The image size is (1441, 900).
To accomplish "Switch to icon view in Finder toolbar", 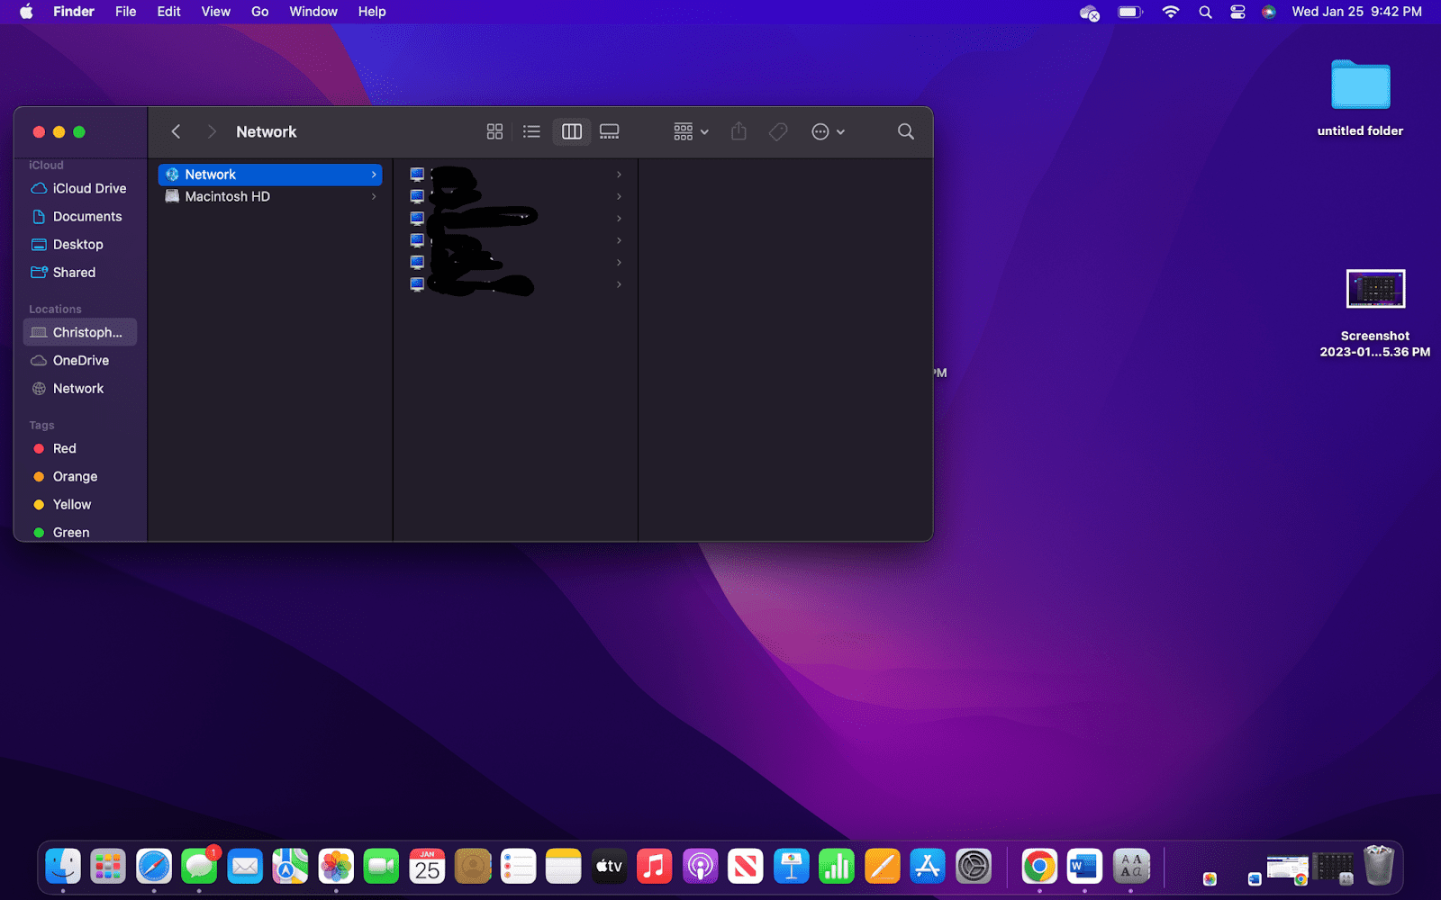I will click(494, 131).
